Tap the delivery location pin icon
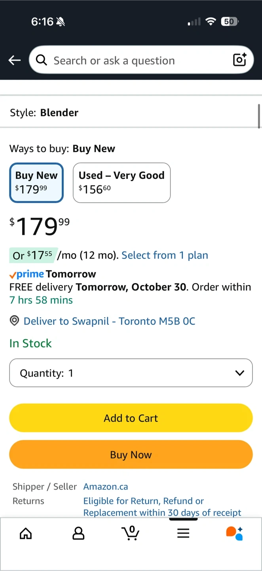262x571 pixels. tap(14, 321)
